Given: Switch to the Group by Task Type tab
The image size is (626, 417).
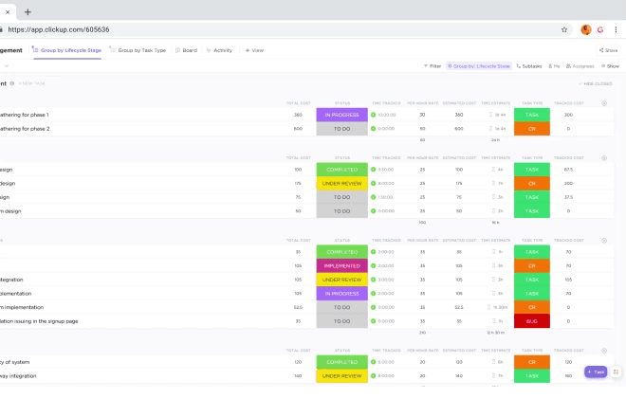Looking at the screenshot, I should 138,50.
